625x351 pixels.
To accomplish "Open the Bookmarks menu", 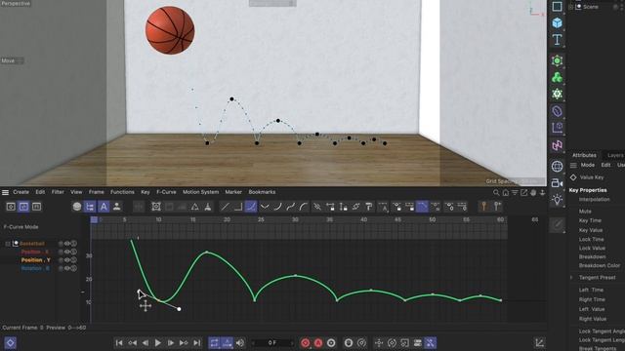I will click(x=262, y=192).
